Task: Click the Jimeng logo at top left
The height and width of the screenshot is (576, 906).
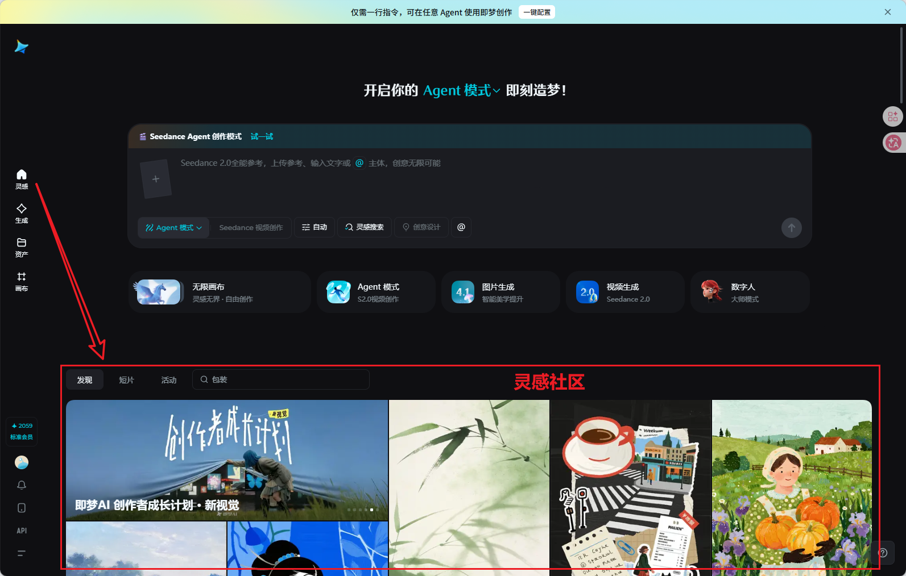Action: [x=22, y=47]
